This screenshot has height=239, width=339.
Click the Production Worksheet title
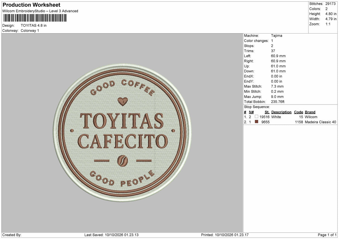(31, 5)
